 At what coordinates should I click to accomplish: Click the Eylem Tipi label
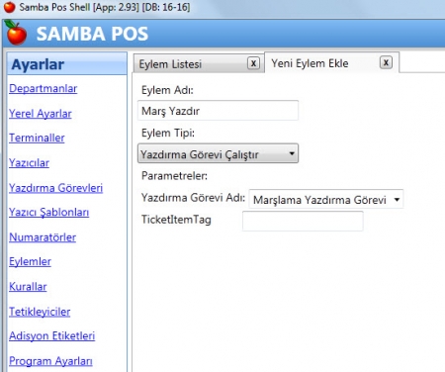(x=168, y=133)
